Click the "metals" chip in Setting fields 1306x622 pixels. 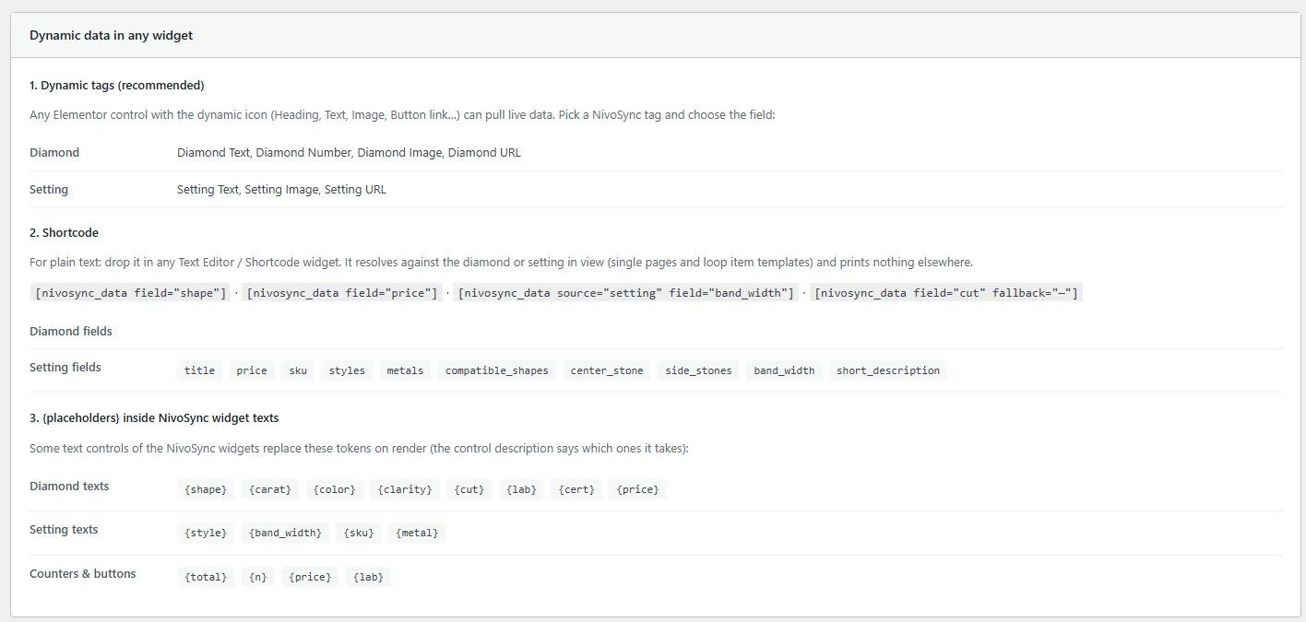coord(405,370)
